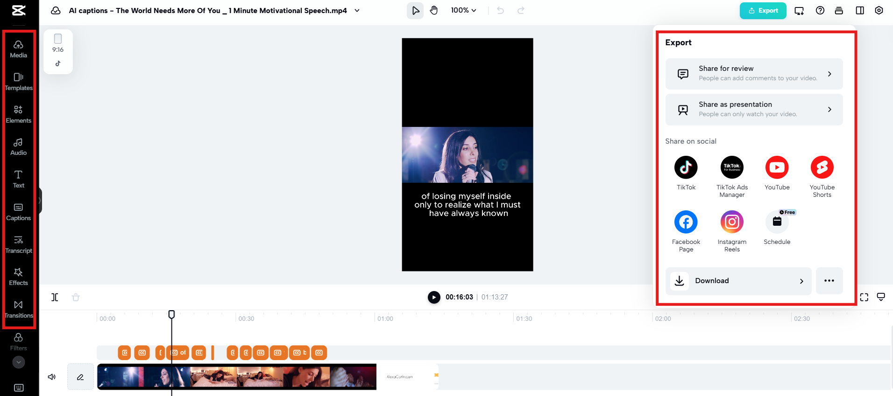Redo the last action
The image size is (893, 396).
point(521,10)
